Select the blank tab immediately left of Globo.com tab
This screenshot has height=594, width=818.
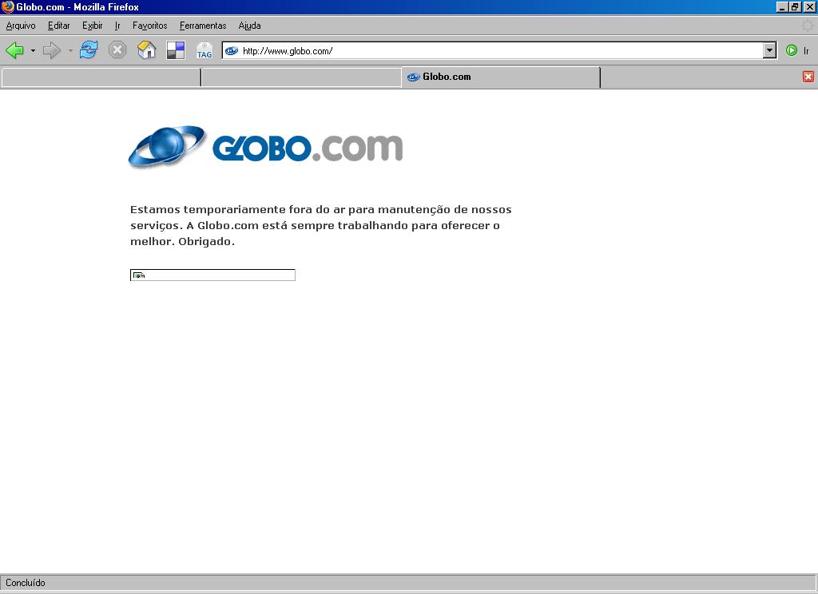301,77
